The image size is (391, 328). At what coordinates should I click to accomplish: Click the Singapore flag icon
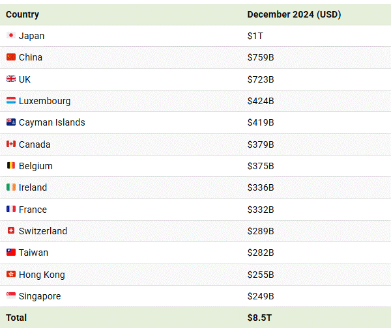pyautogui.click(x=11, y=296)
